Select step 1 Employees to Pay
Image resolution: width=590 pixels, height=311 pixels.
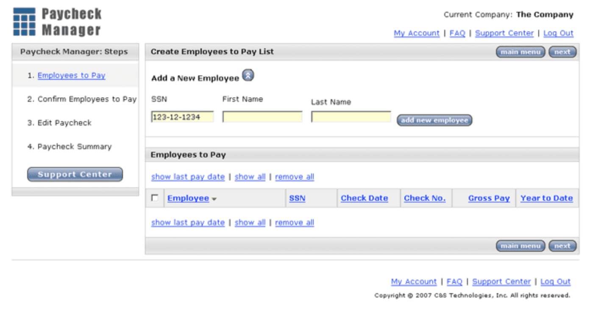pyautogui.click(x=71, y=75)
